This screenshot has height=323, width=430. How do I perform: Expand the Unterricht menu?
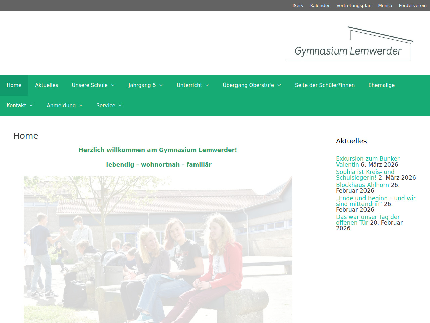pyautogui.click(x=193, y=85)
